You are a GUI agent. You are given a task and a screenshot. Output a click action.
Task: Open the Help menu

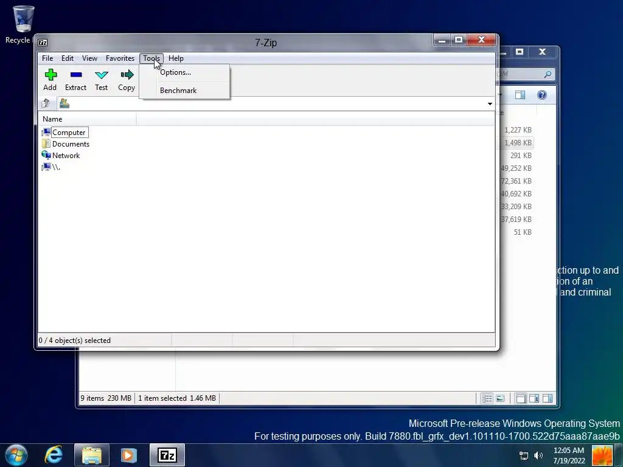pos(176,58)
